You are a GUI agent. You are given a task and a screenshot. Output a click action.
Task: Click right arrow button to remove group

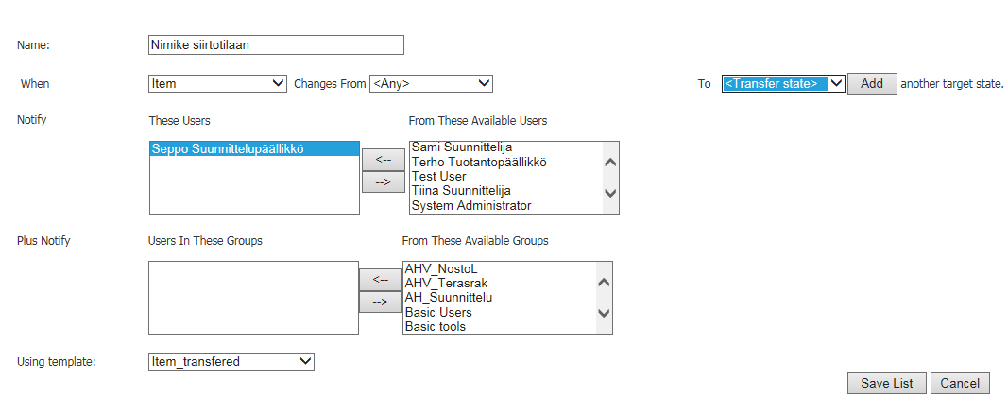[x=380, y=302]
